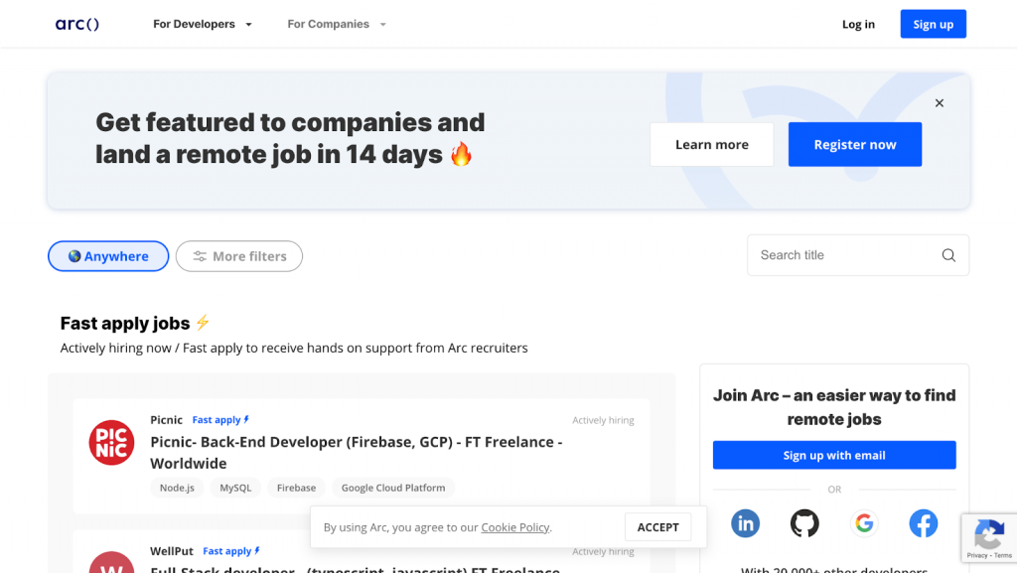Dismiss the featured promo banner

pyautogui.click(x=939, y=102)
